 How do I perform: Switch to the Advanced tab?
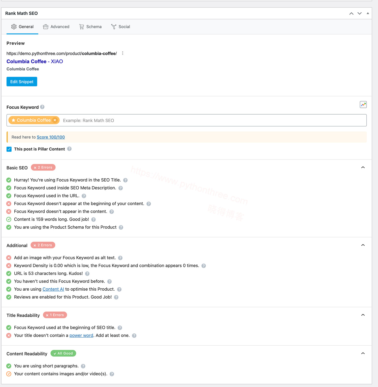coord(56,26)
